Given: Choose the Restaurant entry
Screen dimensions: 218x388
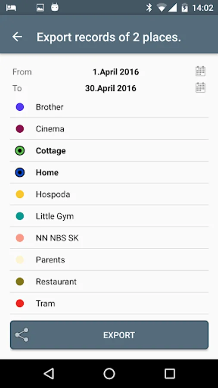Looking at the screenshot, I should pos(109,282).
